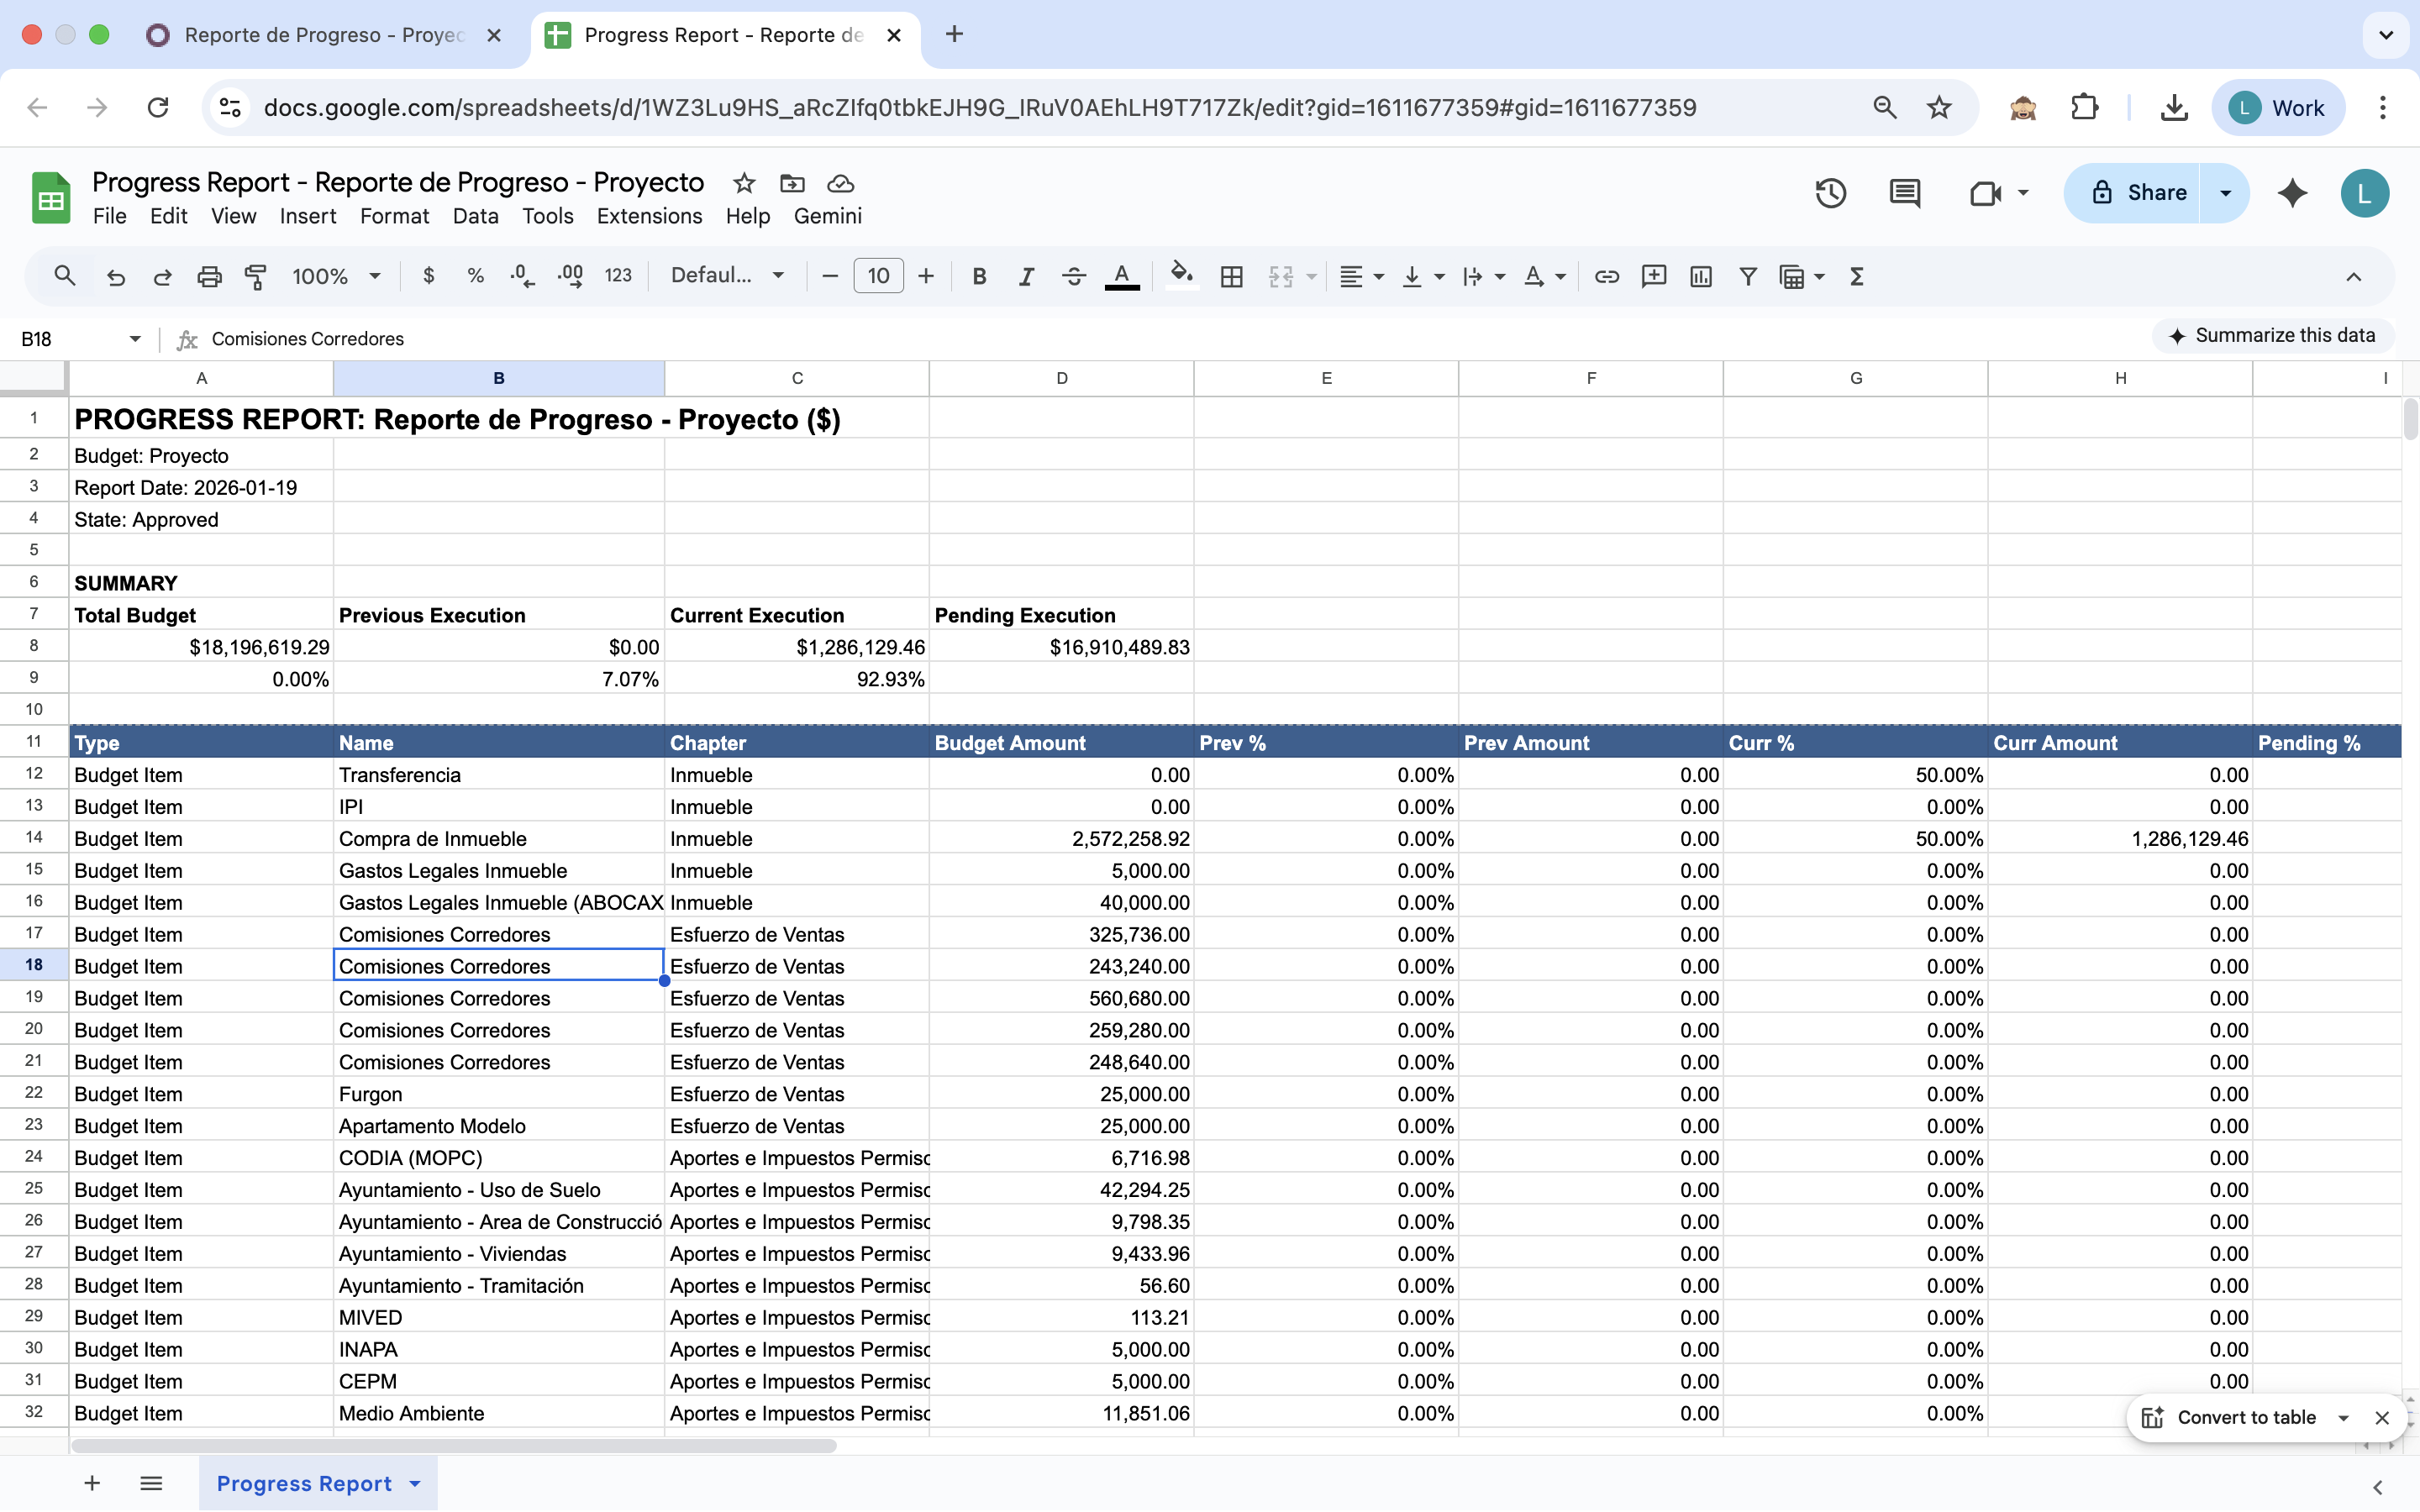
Task: Click the Insert chart icon
Action: point(1701,277)
